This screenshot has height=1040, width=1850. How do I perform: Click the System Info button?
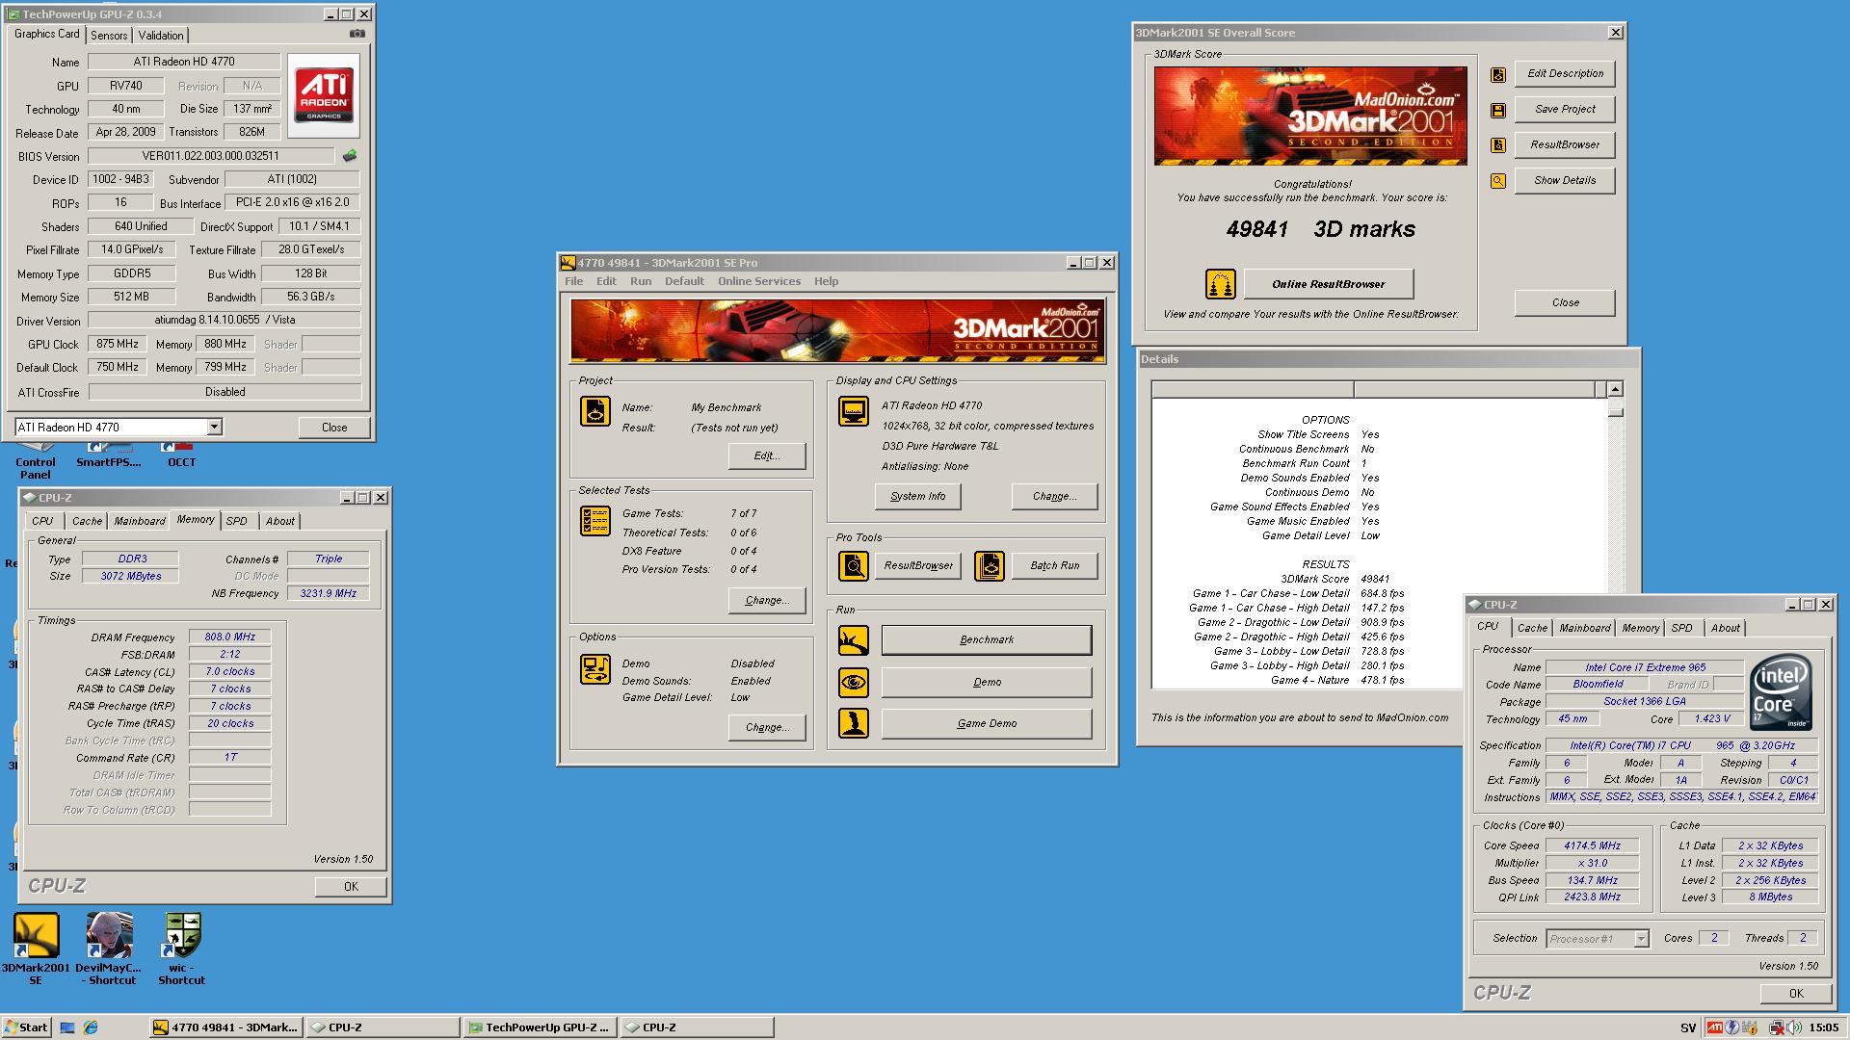(918, 497)
